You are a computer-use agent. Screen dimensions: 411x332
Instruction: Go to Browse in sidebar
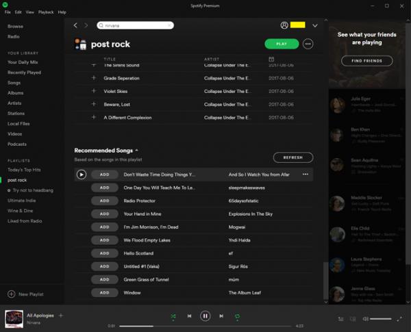pyautogui.click(x=15, y=26)
